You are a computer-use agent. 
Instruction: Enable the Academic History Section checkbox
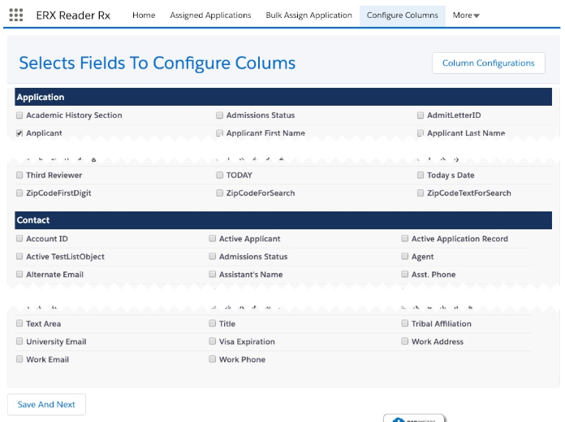pos(19,115)
